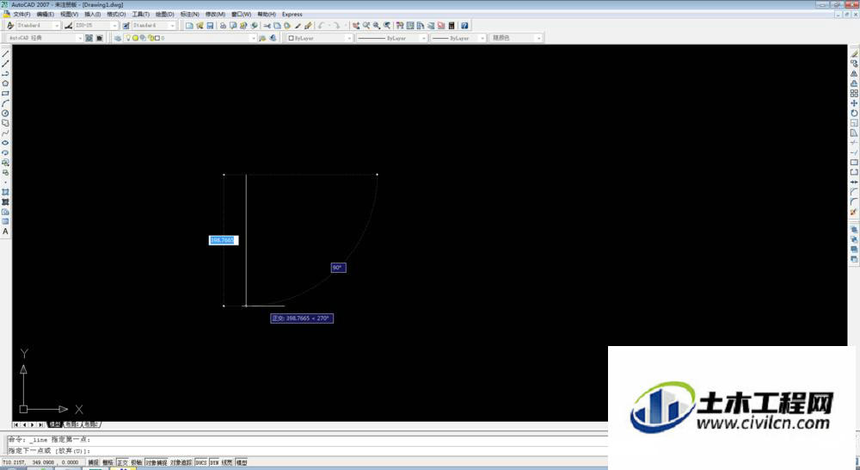The width and height of the screenshot is (860, 470).
Task: Switch to the 布局1 layout tab
Action: pyautogui.click(x=72, y=424)
